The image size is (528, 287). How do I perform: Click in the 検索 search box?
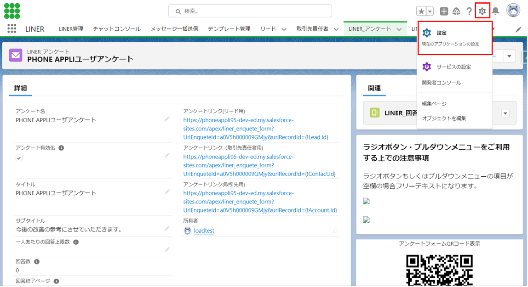pyautogui.click(x=250, y=11)
